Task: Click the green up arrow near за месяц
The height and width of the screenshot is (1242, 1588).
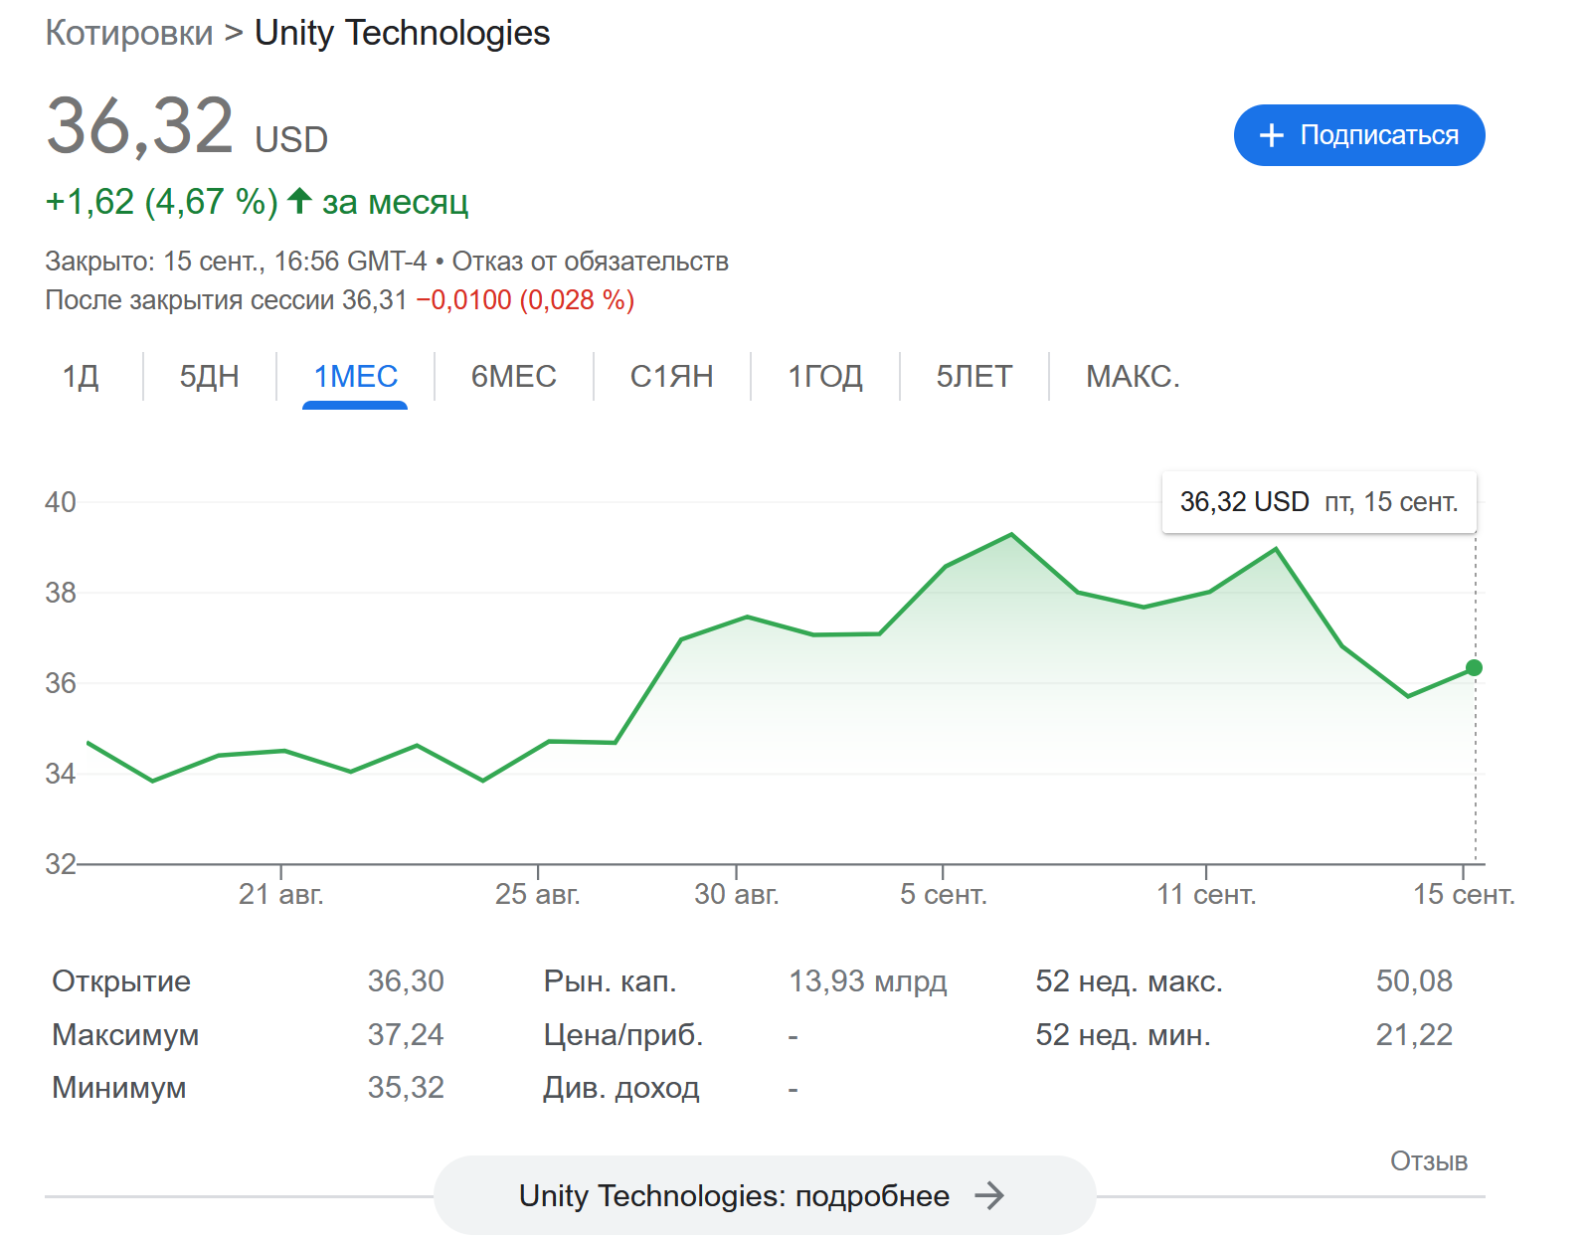Action: [299, 201]
